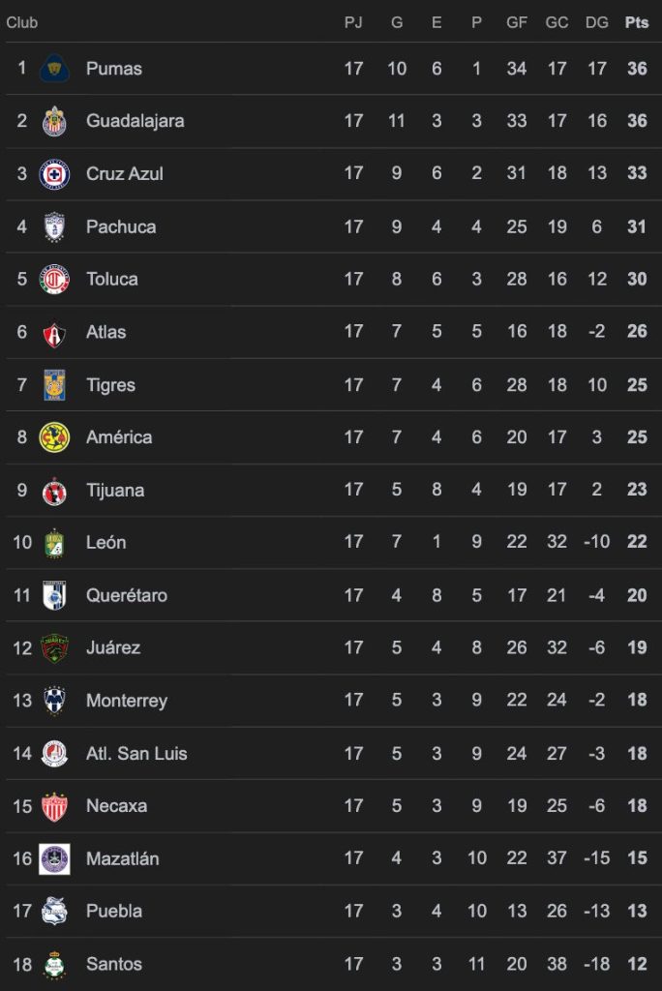Open the Querétaro team link
Viewport: 662px width, 991px height.
point(126,595)
